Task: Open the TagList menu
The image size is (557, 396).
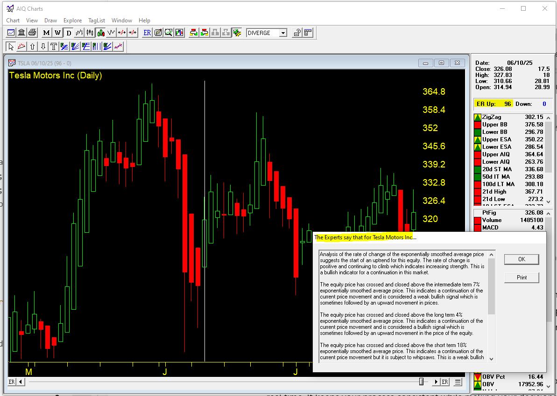Action: (x=97, y=21)
